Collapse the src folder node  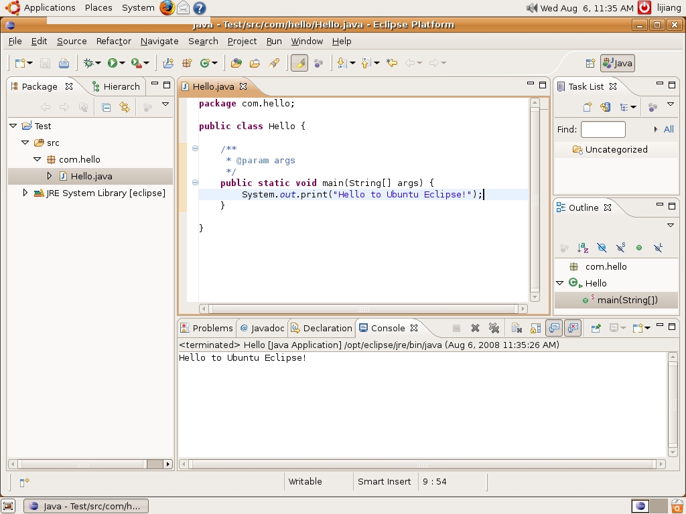pyautogui.click(x=25, y=143)
